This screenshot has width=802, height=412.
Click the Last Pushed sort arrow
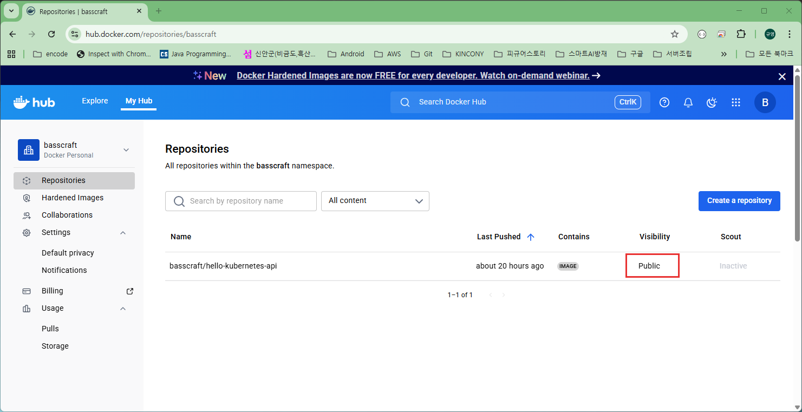(531, 237)
